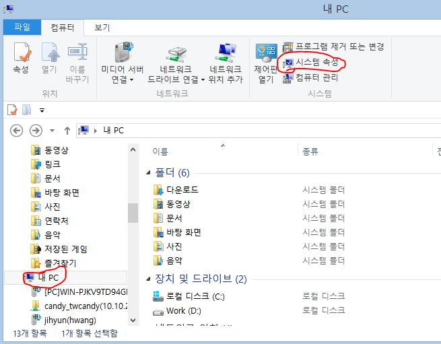Click 미디어 서버 연결 dropdown arrow

pos(131,80)
